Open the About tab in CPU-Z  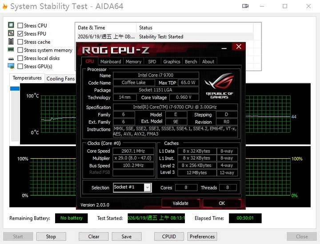[x=208, y=62]
